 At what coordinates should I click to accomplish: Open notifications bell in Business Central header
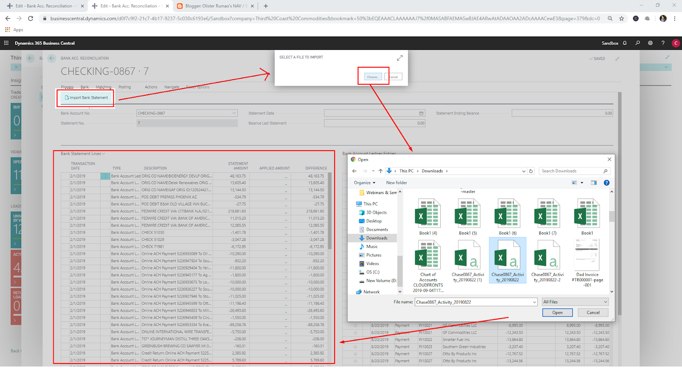coord(625,43)
